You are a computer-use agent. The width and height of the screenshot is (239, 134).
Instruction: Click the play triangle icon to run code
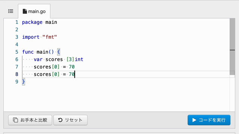click(x=194, y=120)
